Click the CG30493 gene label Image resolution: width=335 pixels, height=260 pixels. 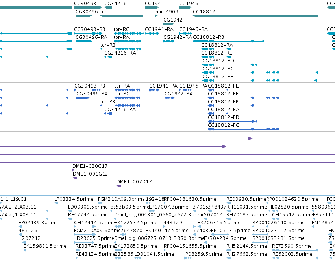click(85, 4)
